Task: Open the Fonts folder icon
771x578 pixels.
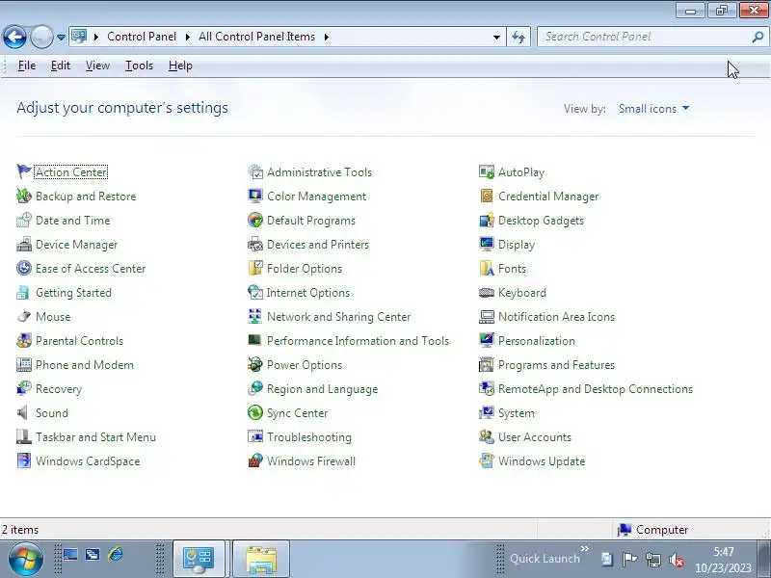Action: 487,269
